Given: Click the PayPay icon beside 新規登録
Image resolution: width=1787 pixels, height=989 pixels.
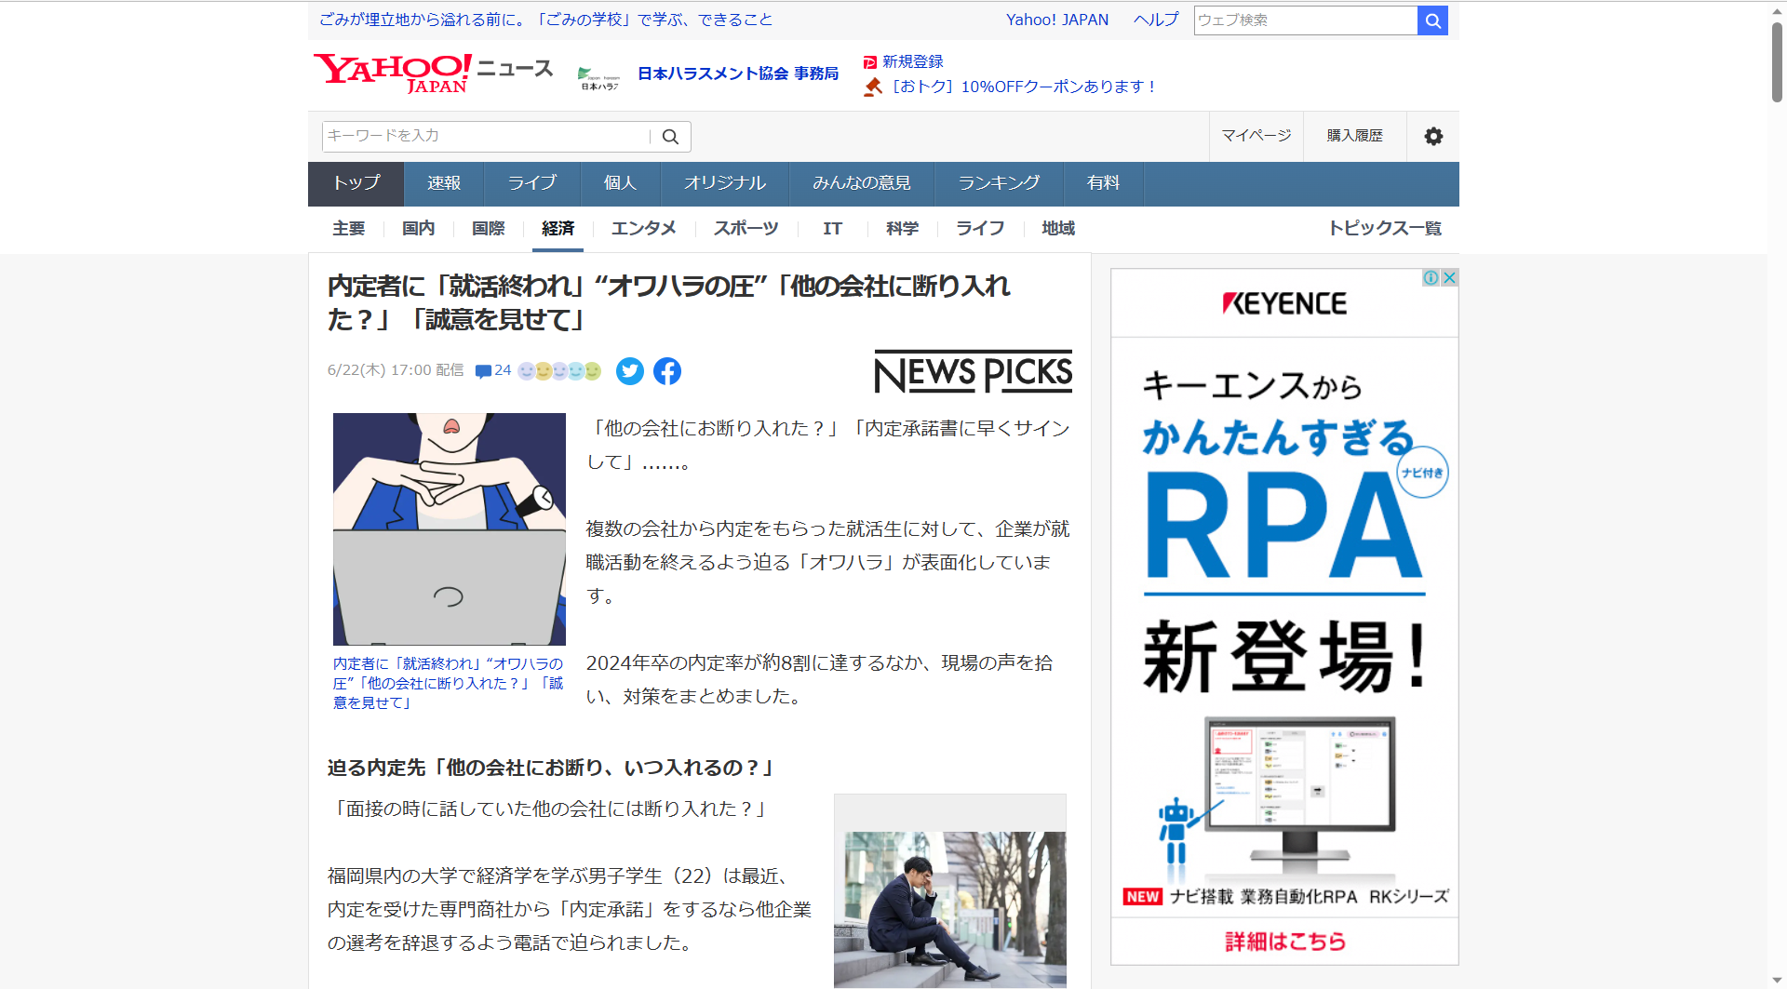Looking at the screenshot, I should pos(869,61).
